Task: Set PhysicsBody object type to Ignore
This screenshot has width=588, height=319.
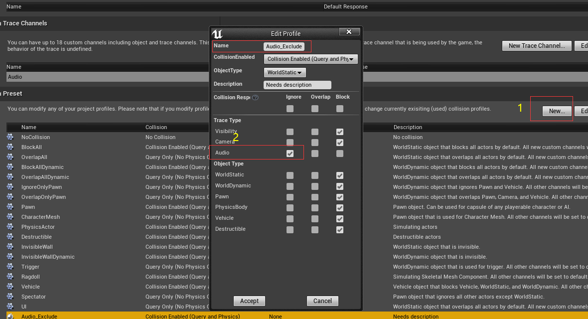Action: tap(290, 208)
